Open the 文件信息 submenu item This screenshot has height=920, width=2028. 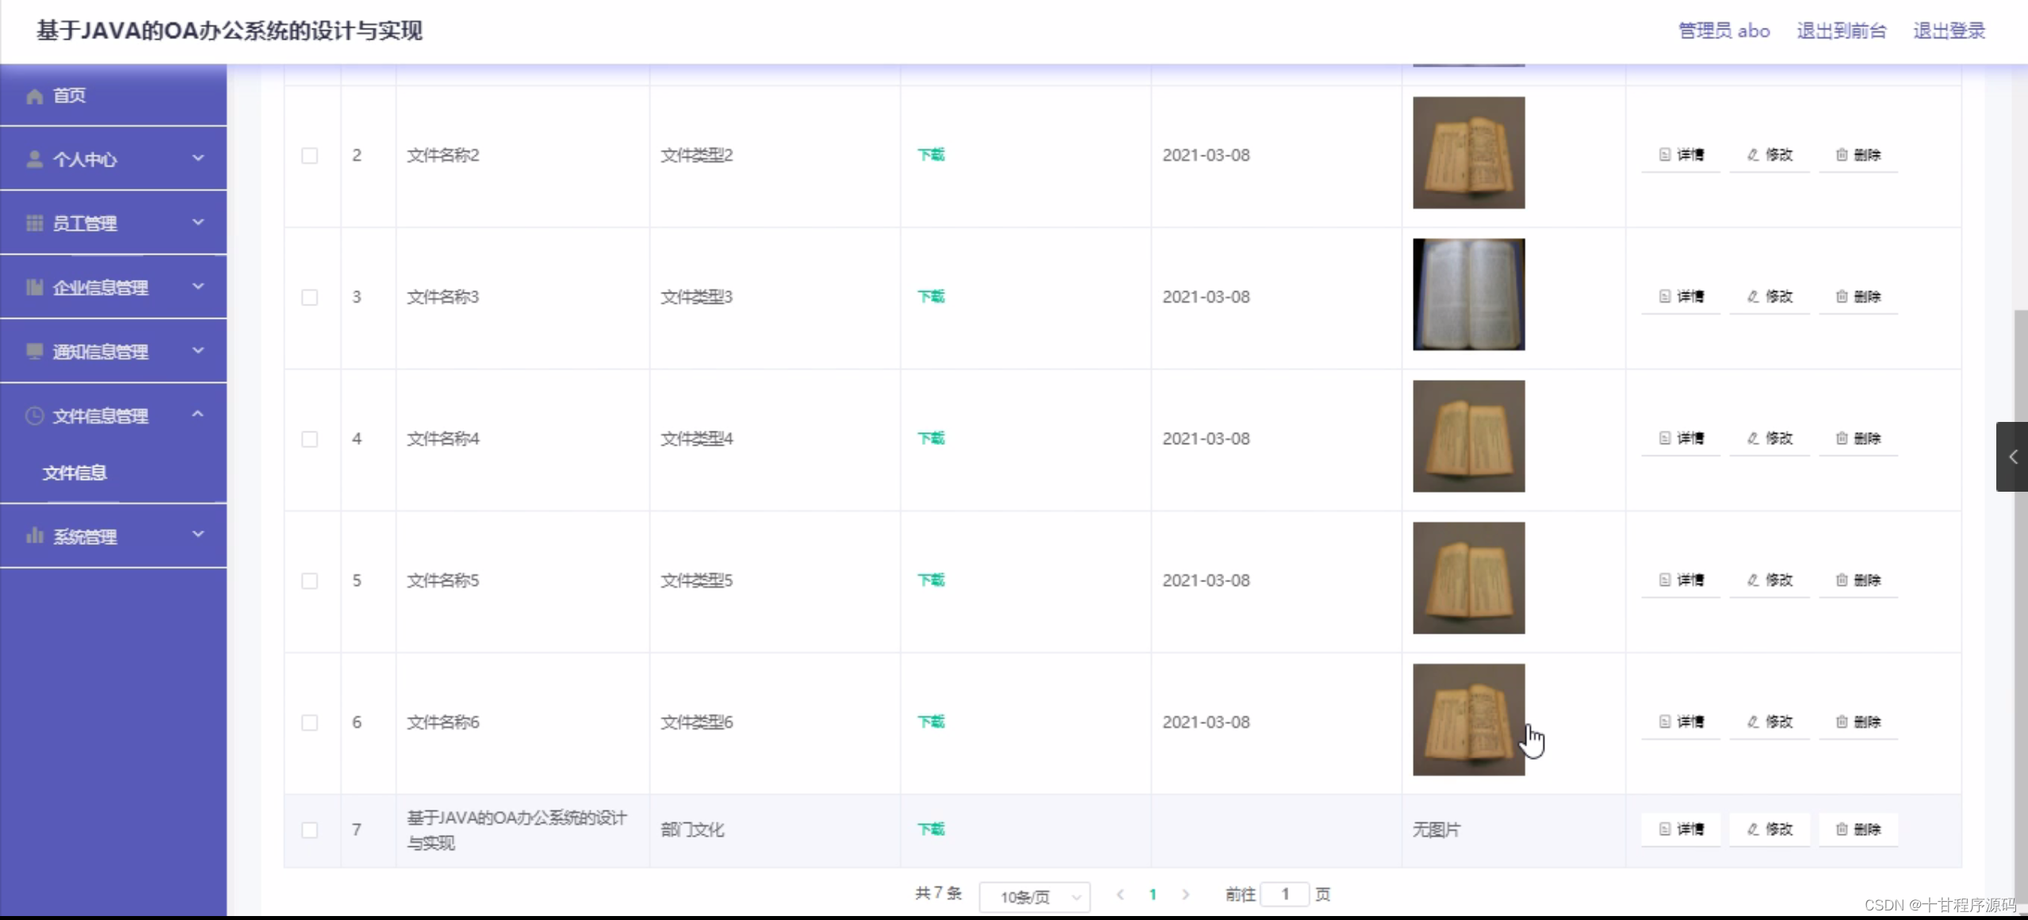coord(75,473)
